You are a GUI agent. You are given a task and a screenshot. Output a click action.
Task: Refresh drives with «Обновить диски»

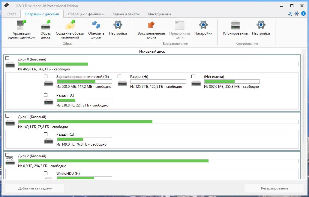point(96,29)
